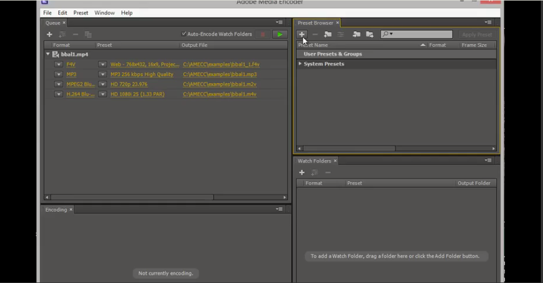
Task: Close the Queue panel tab
Action: pos(64,23)
